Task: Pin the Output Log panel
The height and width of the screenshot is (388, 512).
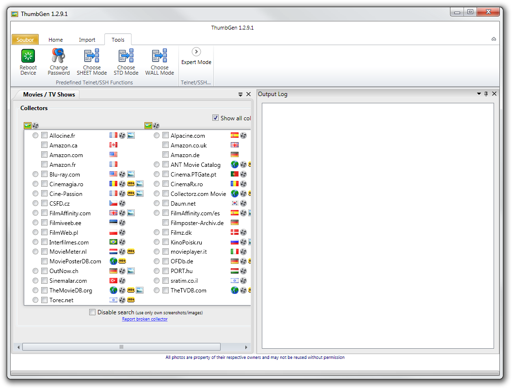Action: 486,94
